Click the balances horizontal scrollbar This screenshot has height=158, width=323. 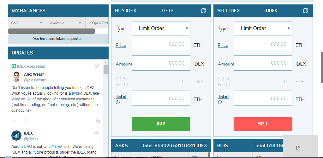(x=51, y=31)
